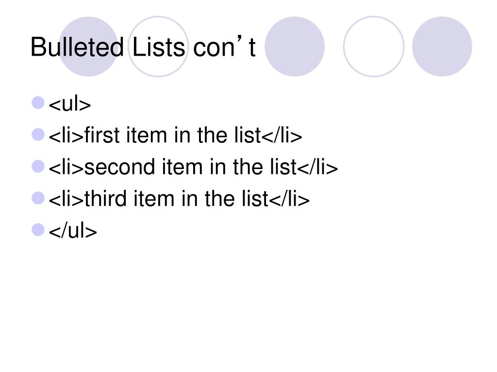Click the empty outlined circle in the header
The height and width of the screenshot is (372, 497).
pyautogui.click(x=374, y=46)
